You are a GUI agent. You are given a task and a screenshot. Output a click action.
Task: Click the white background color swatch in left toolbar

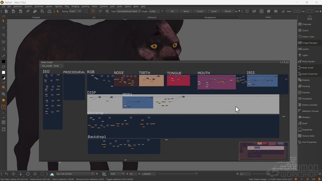pos(4,72)
